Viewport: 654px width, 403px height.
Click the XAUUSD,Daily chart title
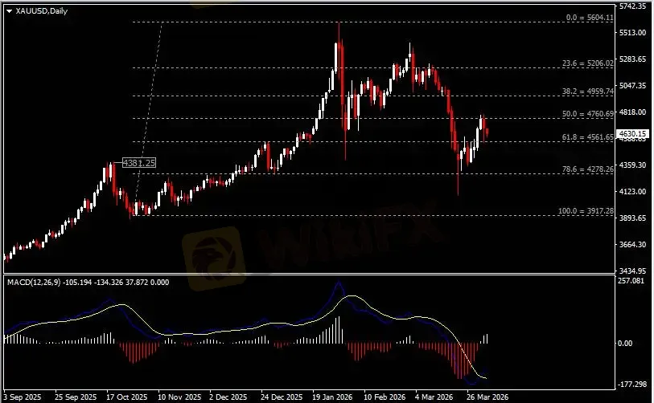click(x=41, y=11)
